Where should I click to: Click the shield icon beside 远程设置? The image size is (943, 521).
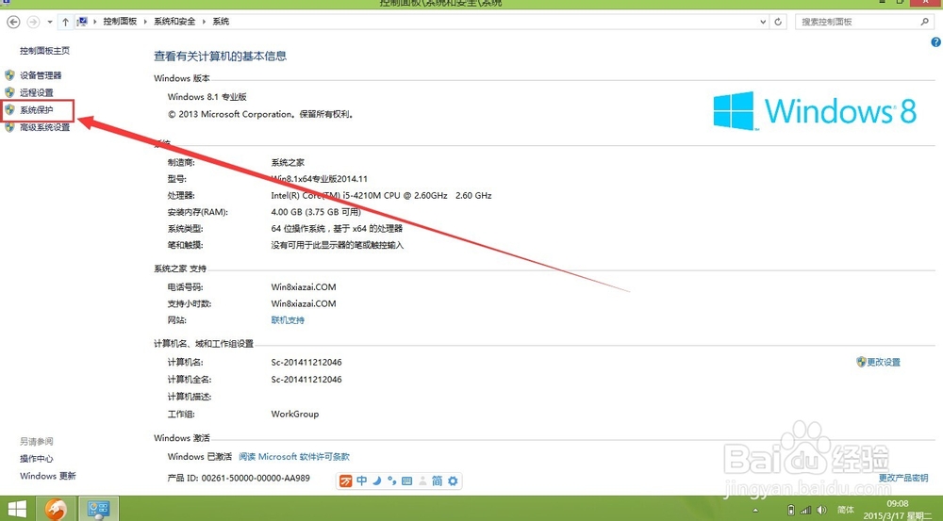9,92
